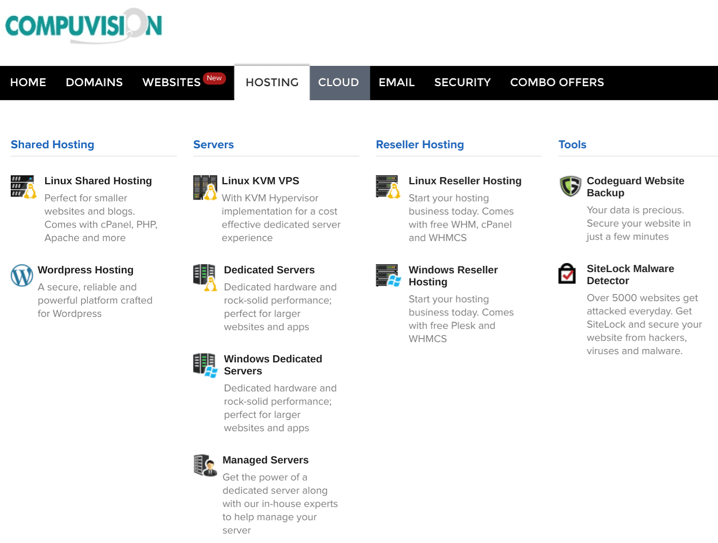Go to SiteLock Malware Detector
This screenshot has width=718, height=543.
[630, 275]
